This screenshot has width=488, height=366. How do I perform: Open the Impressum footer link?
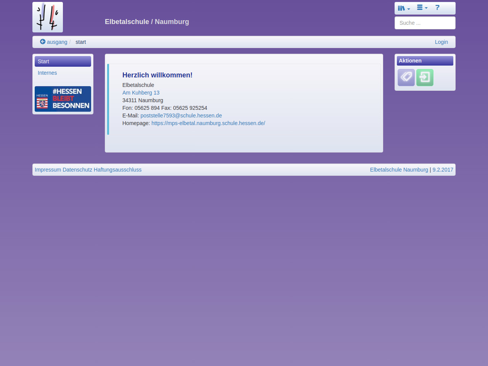[48, 170]
